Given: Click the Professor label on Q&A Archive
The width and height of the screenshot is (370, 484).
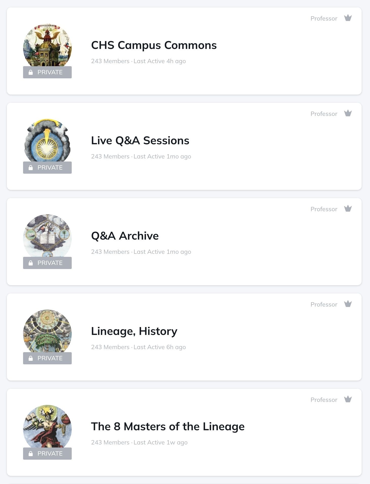Looking at the screenshot, I should [x=324, y=209].
